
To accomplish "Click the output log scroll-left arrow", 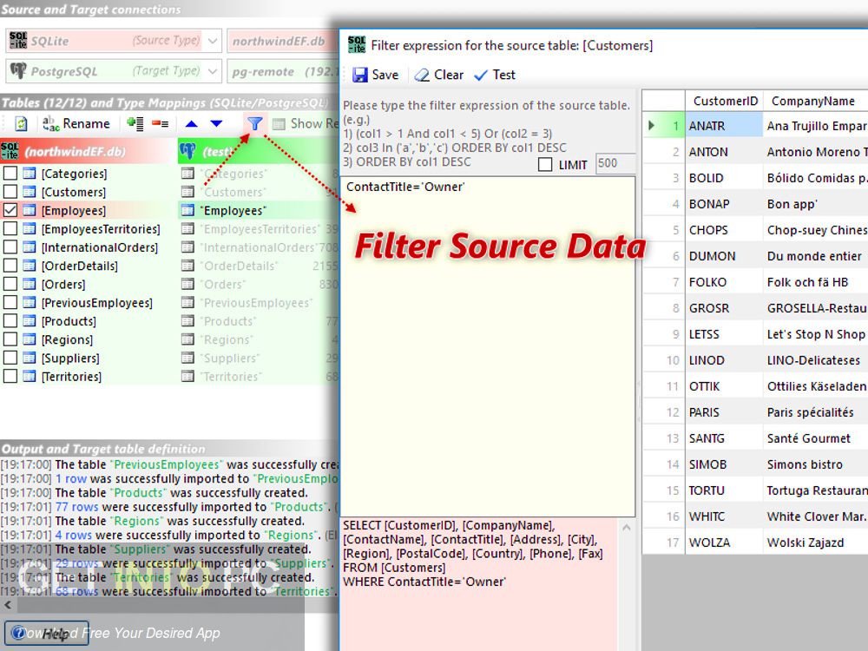I will click(x=8, y=605).
